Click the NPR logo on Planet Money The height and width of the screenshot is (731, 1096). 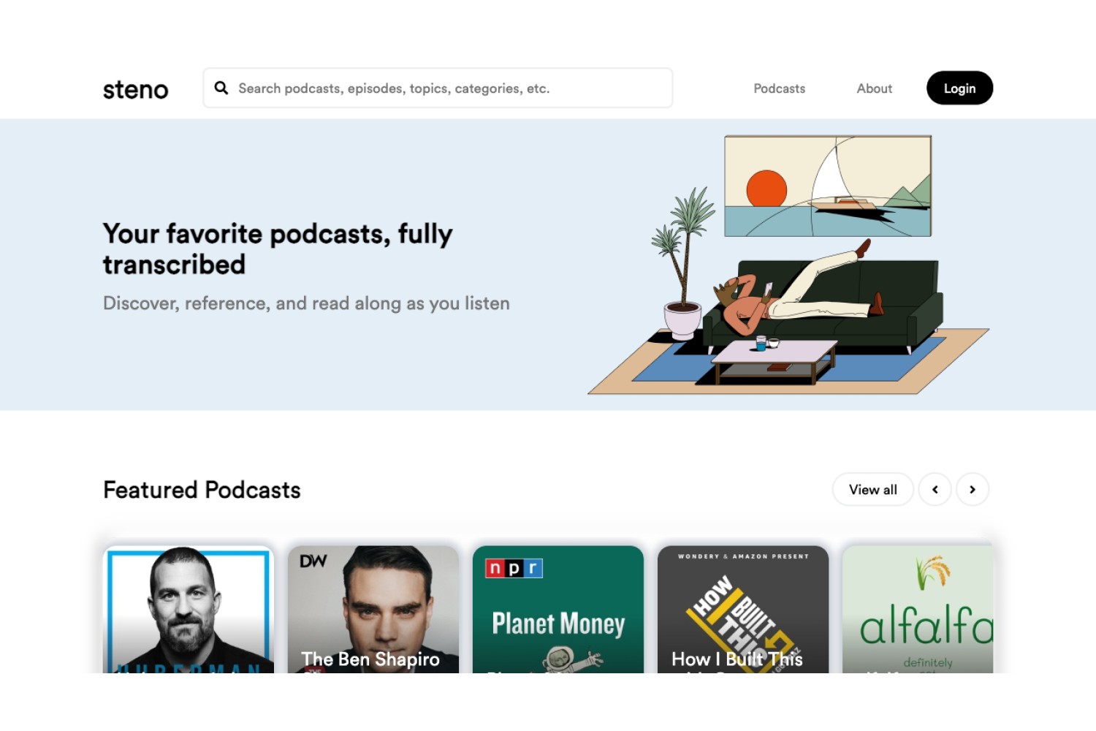click(x=514, y=568)
